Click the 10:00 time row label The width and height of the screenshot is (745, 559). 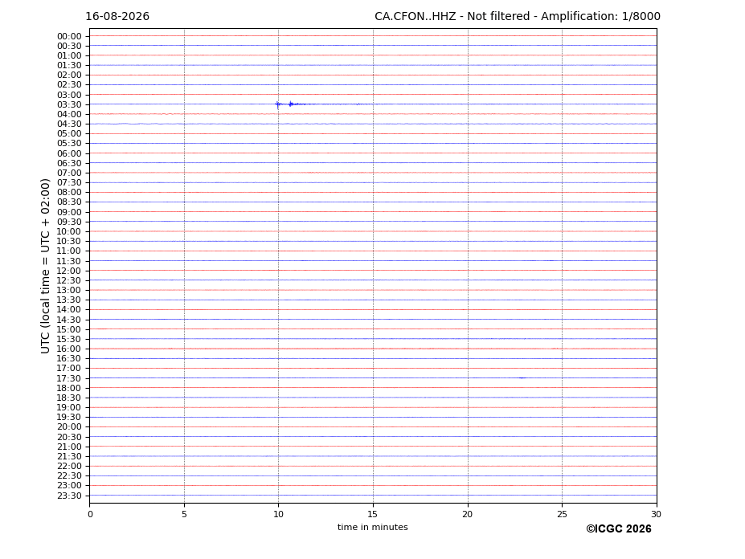tap(69, 232)
